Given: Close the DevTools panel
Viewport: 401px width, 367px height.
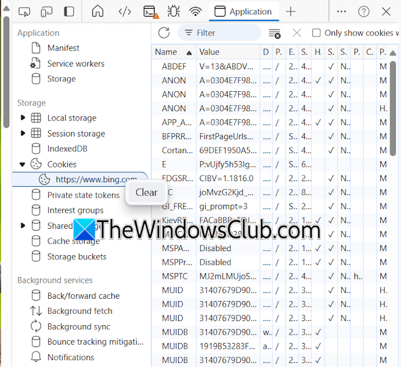Looking at the screenshot, I should pyautogui.click(x=386, y=12).
